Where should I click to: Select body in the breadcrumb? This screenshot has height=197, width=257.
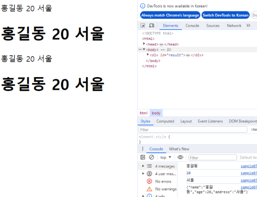click(156, 113)
